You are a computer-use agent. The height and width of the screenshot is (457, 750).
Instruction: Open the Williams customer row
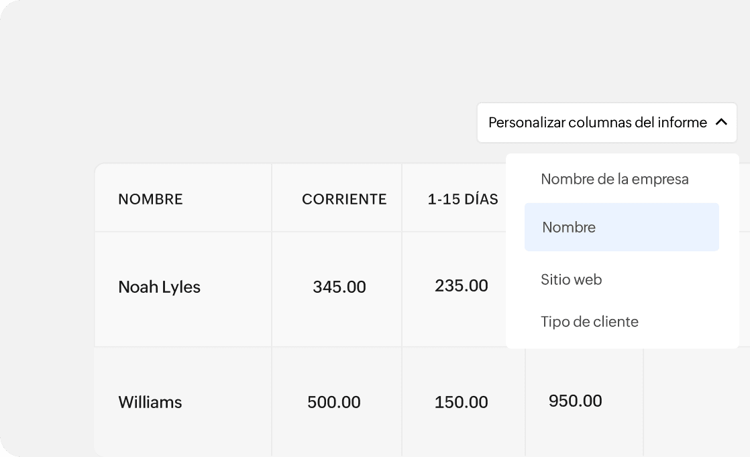point(150,402)
